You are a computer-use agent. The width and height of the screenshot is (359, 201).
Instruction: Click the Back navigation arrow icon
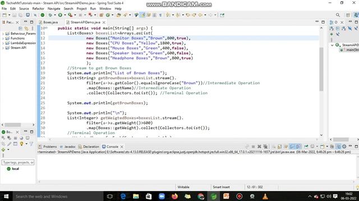[x=201, y=15]
